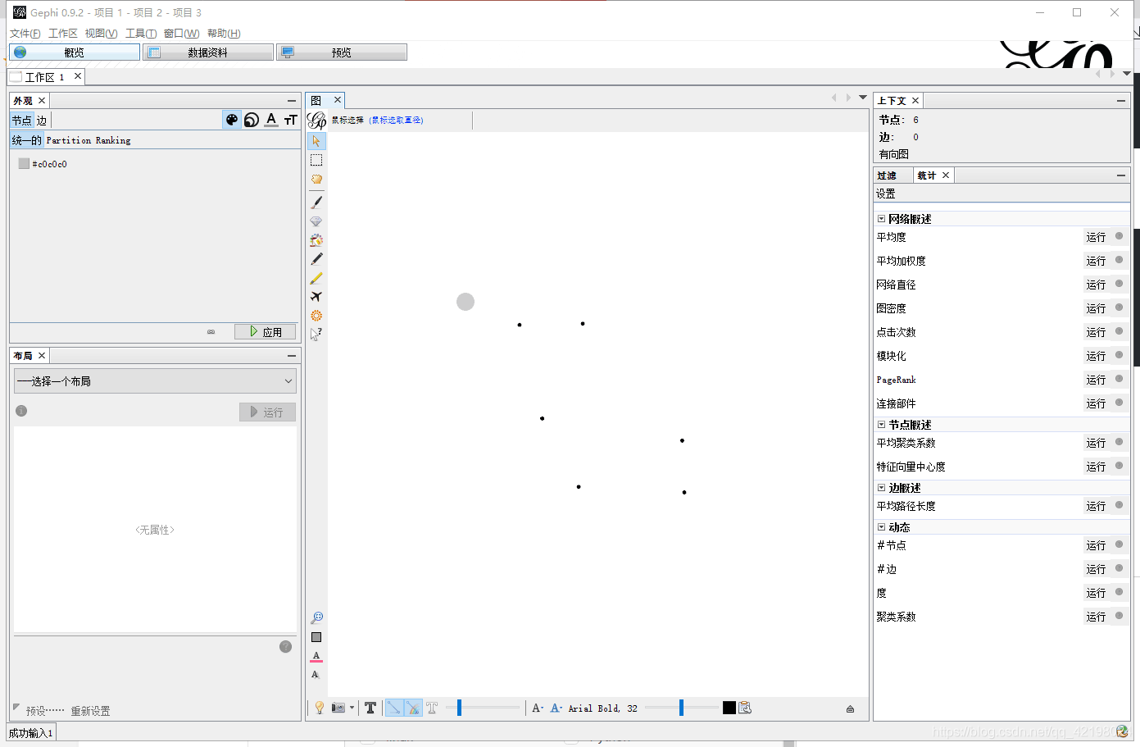Viewport: 1140px width, 747px height.
Task: Click the #c0c0c0 color swatch
Action: click(x=24, y=164)
